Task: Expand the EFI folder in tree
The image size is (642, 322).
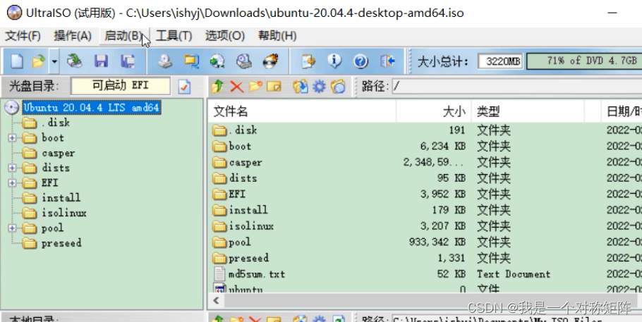Action: tap(12, 183)
